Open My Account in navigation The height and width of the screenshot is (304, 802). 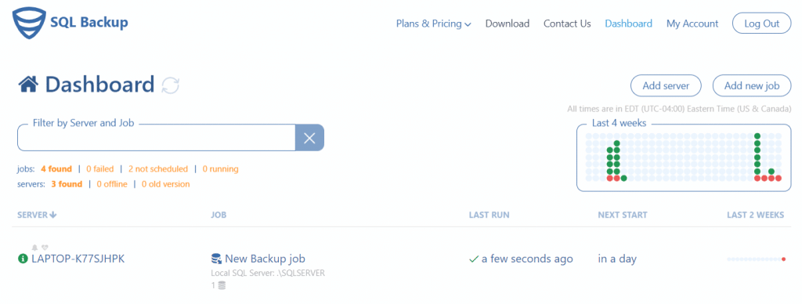[x=692, y=24]
